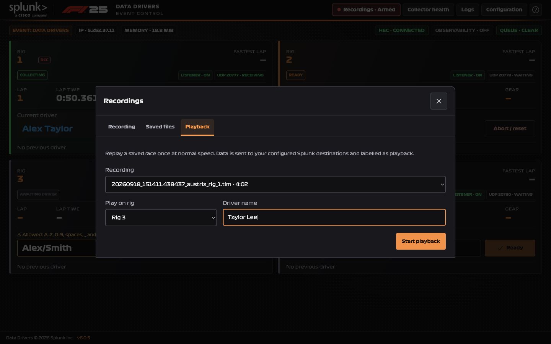This screenshot has height=344, width=551.
Task: Click LISTENER · ON badge on Rig 2
Action: tap(468, 75)
